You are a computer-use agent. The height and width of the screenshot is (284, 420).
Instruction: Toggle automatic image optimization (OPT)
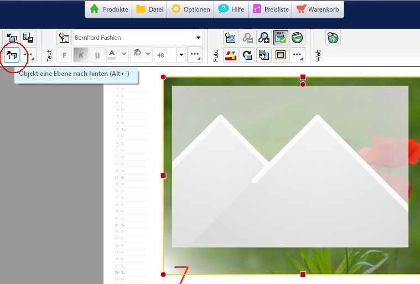coord(281,38)
